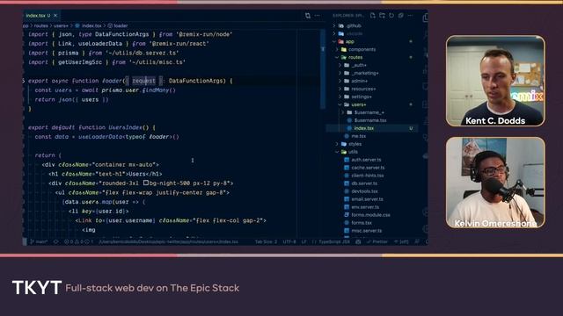The height and width of the screenshot is (316, 563).
Task: Click the forms.module.css file icon
Action: click(347, 215)
